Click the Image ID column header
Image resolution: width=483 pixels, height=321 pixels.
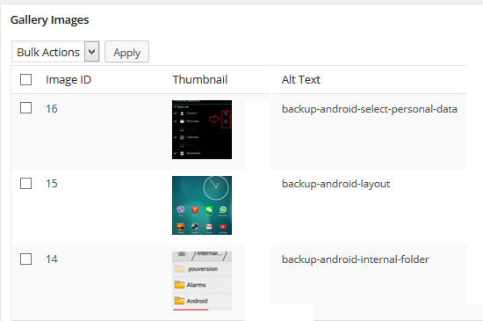pyautogui.click(x=68, y=80)
